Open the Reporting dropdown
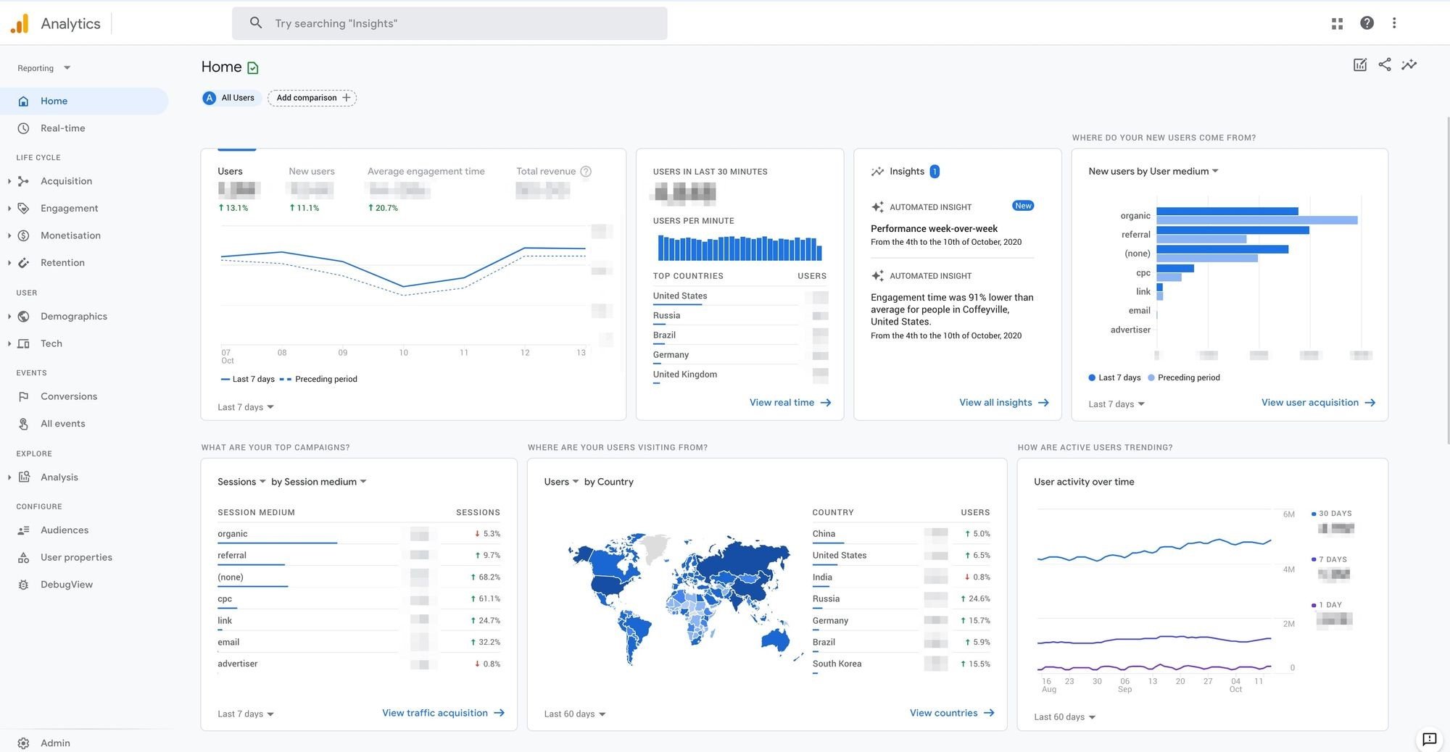The image size is (1450, 752). (43, 68)
